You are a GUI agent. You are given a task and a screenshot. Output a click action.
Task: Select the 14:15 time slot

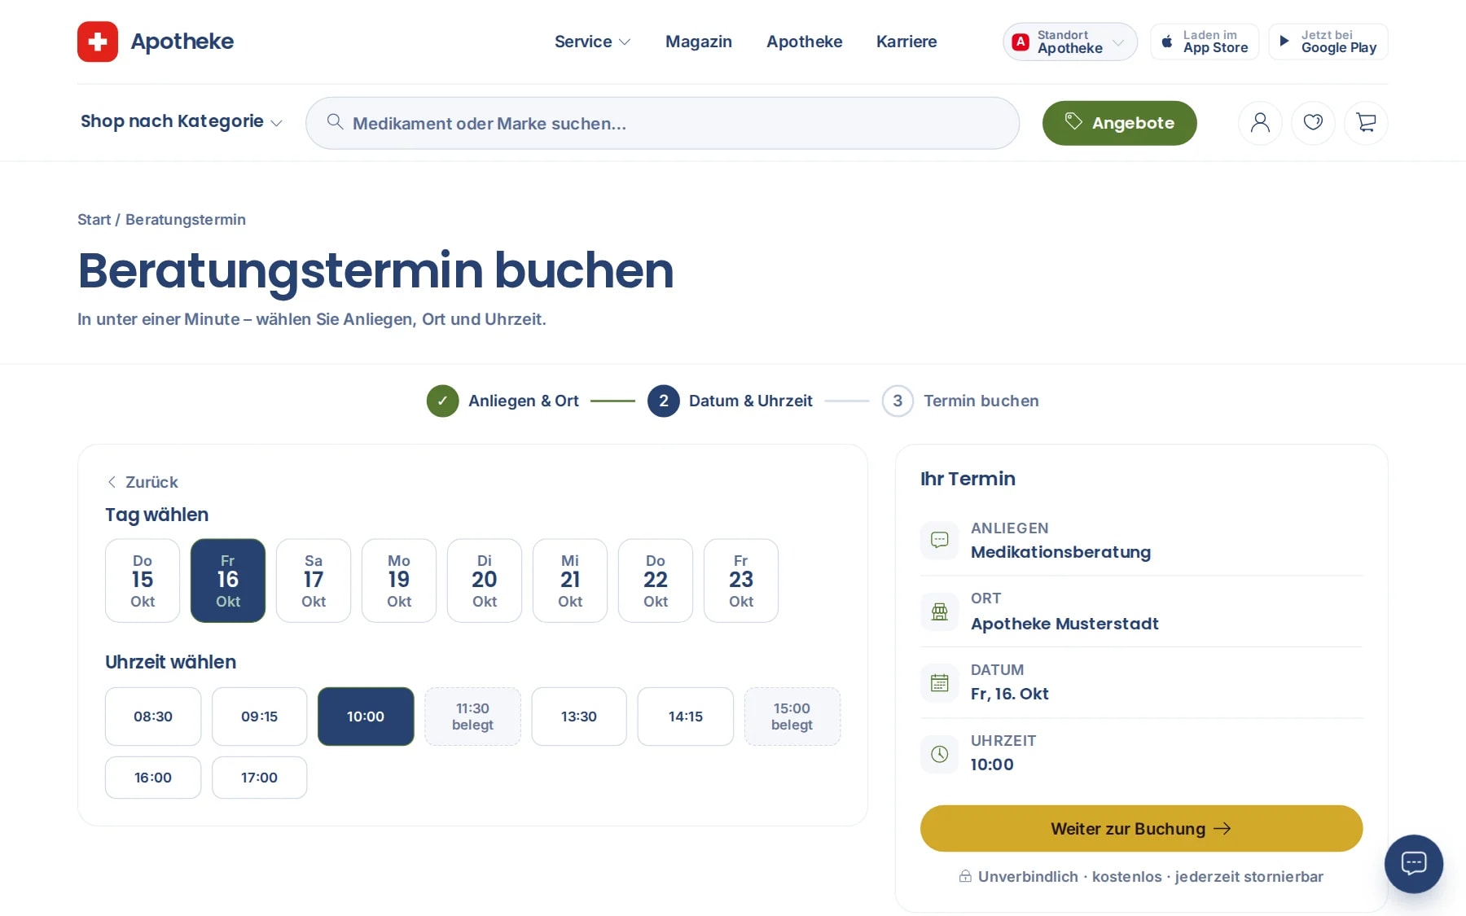686,717
